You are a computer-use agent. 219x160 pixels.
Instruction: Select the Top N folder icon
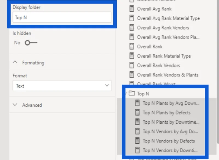pyautogui.click(x=132, y=93)
